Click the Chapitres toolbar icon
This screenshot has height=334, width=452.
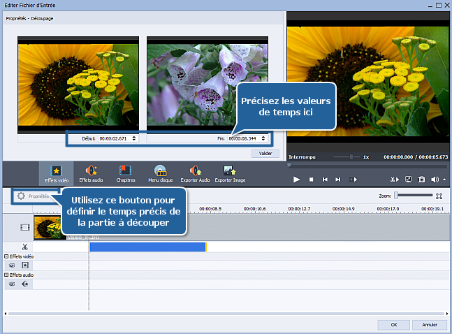click(x=126, y=173)
